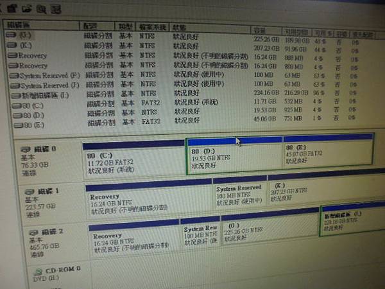The height and width of the screenshot is (289, 385).
Task: Click the 磁碟 1 disk icon
Action: point(30,191)
